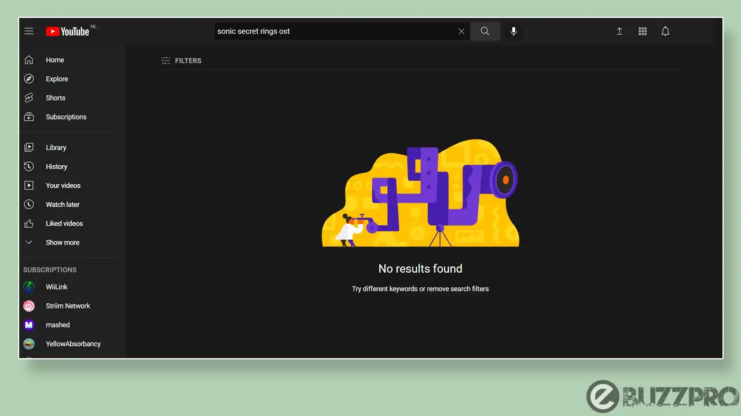Image resolution: width=741 pixels, height=416 pixels.
Task: Click the Home house icon
Action: [x=29, y=60]
